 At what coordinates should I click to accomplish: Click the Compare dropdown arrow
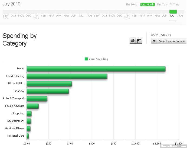pos(154,41)
